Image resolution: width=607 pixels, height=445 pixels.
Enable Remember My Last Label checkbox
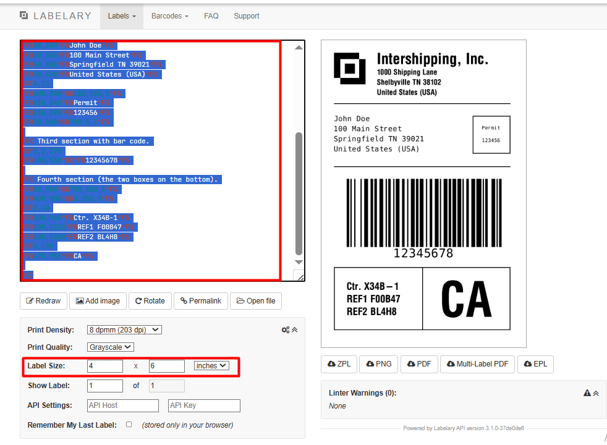coord(129,425)
